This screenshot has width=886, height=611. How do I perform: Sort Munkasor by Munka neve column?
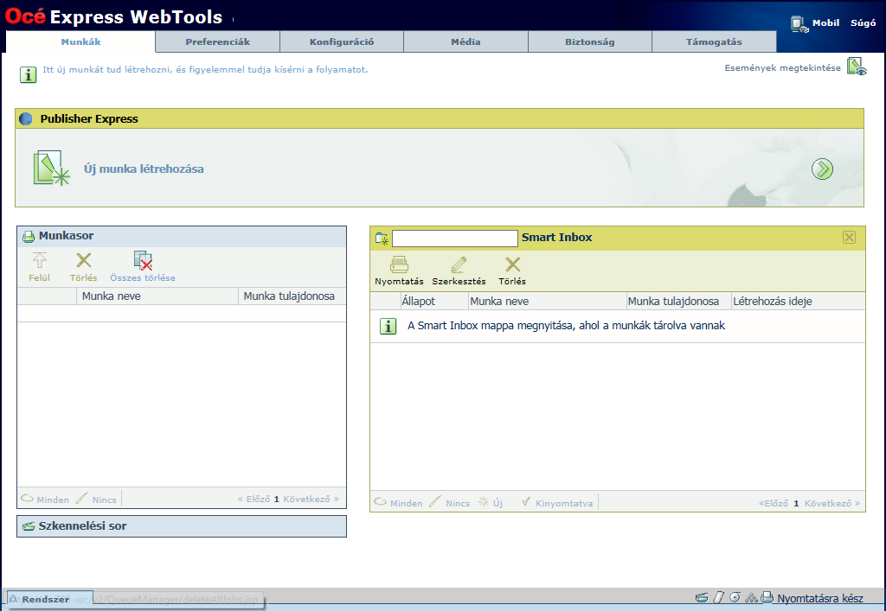coord(157,296)
